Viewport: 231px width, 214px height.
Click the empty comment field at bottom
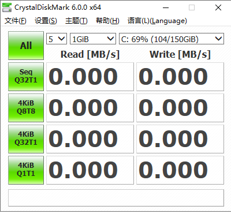[x=116, y=198]
